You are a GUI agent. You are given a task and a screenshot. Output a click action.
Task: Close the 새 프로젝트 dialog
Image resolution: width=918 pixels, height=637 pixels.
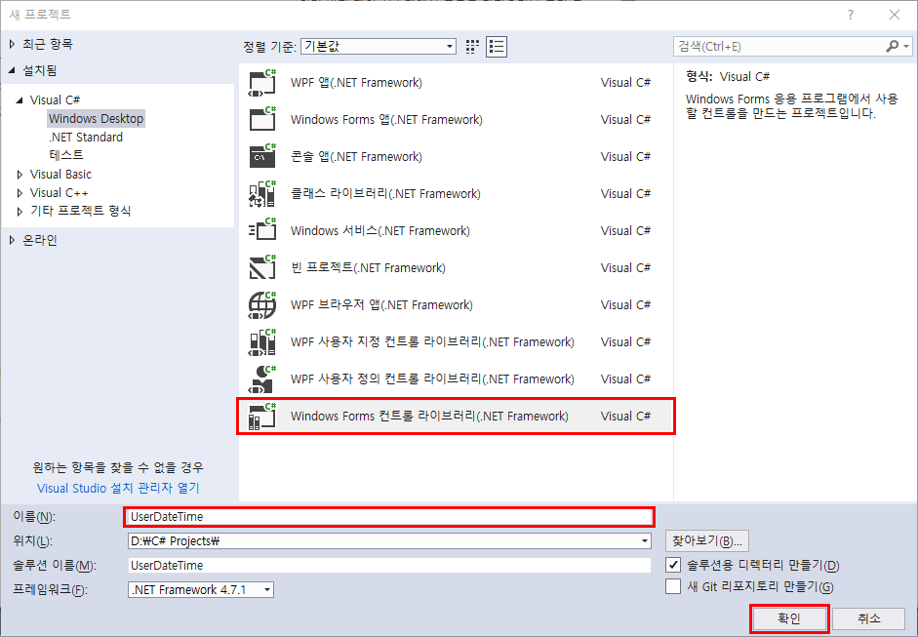(895, 16)
